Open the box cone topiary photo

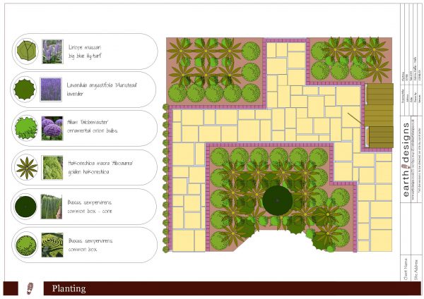point(52,207)
